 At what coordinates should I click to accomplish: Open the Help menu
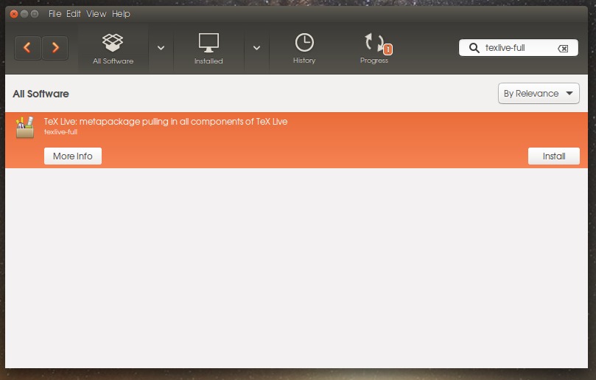[x=121, y=14]
